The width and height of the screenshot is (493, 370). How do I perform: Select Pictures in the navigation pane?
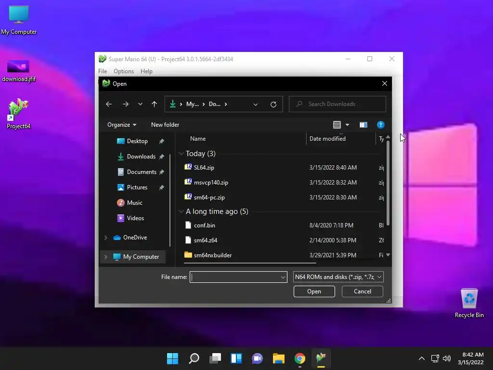click(x=137, y=187)
